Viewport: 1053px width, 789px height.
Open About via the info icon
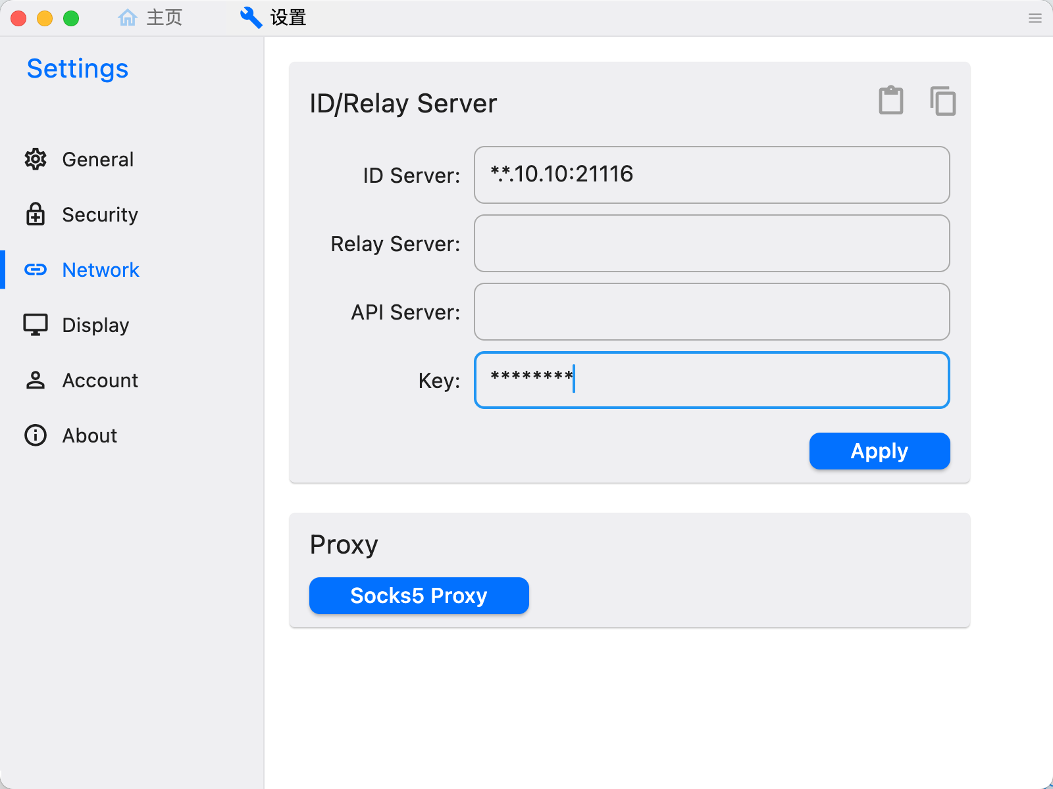pyautogui.click(x=36, y=435)
